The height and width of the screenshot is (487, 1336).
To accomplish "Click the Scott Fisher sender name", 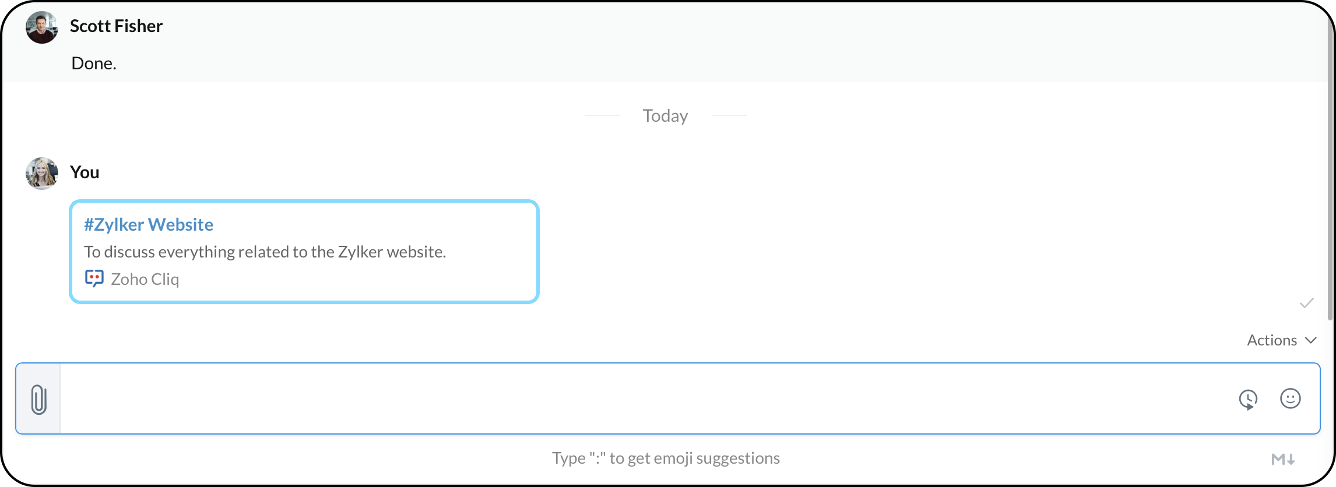I will pyautogui.click(x=116, y=26).
